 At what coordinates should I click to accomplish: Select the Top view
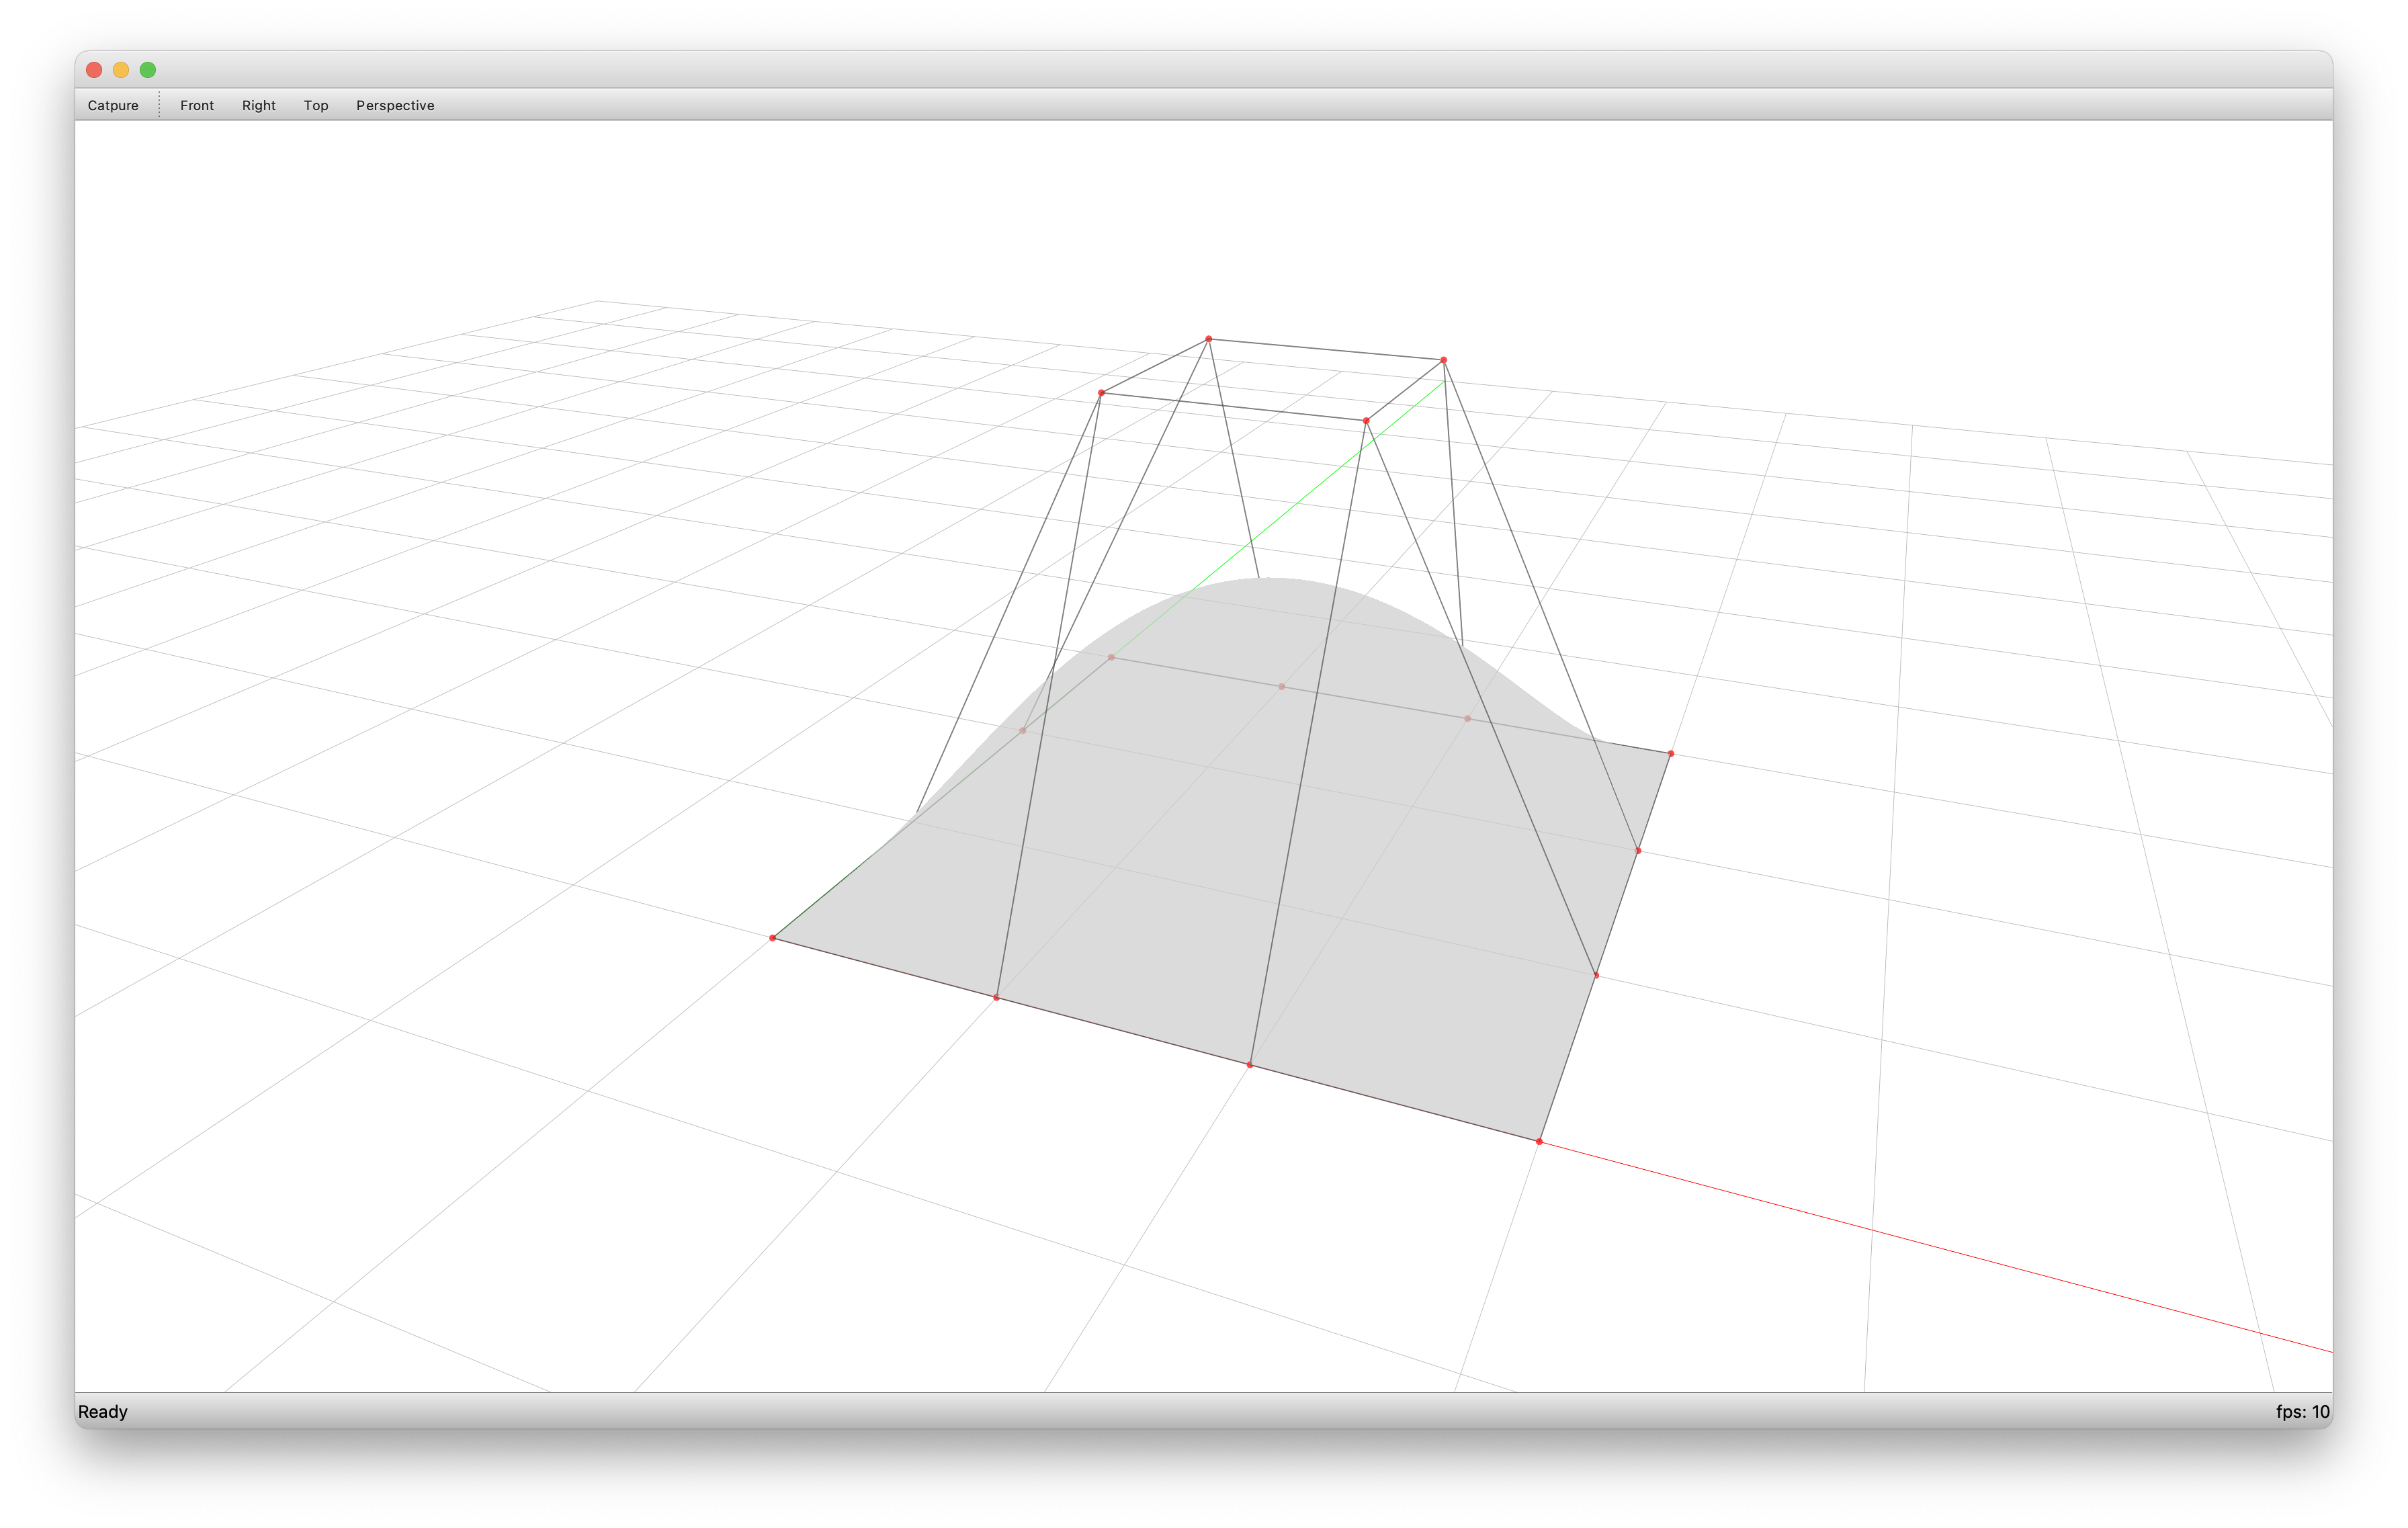[x=316, y=105]
